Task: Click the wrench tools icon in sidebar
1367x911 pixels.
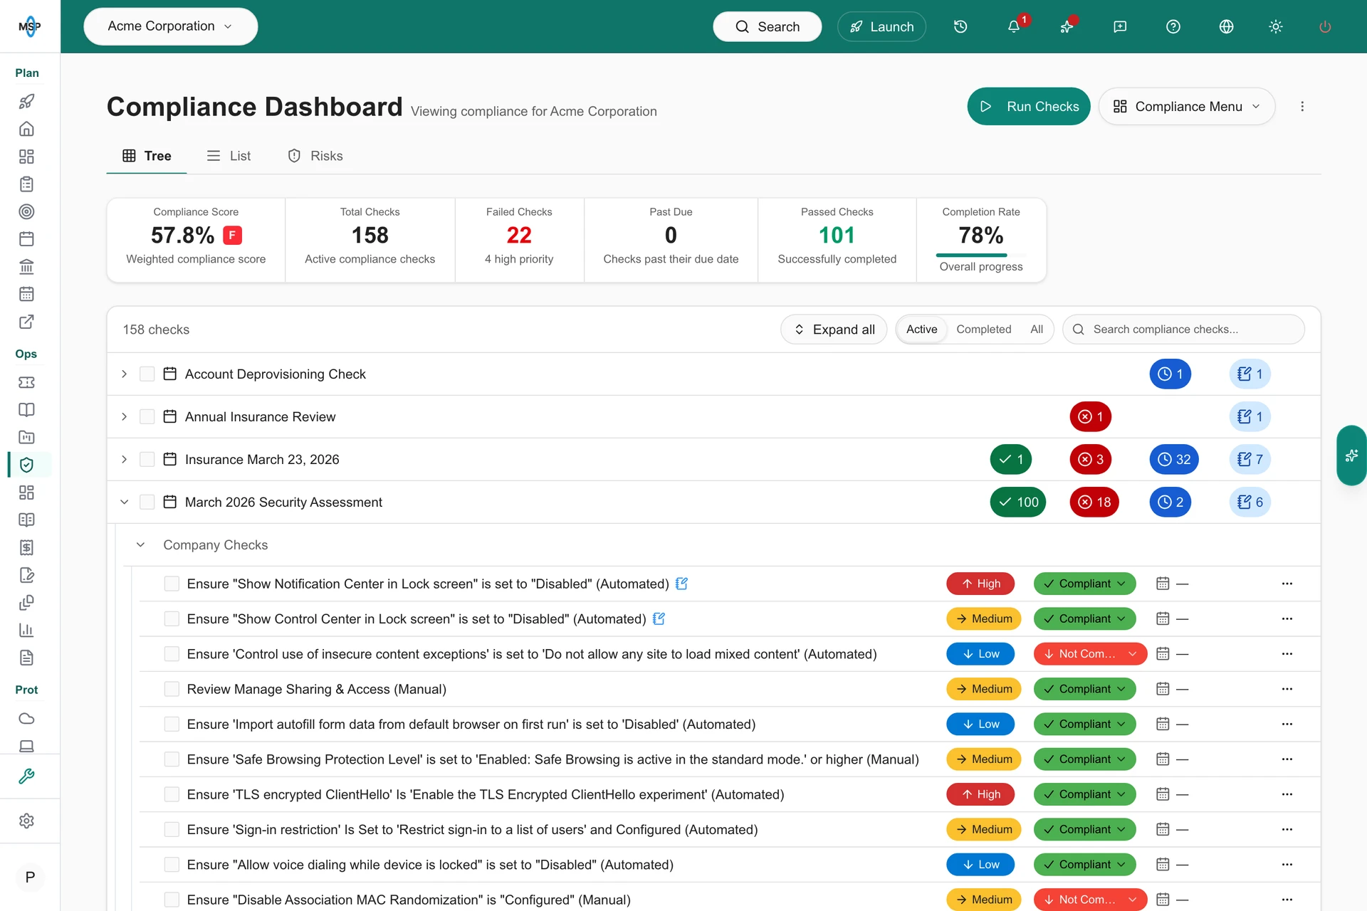Action: point(26,776)
